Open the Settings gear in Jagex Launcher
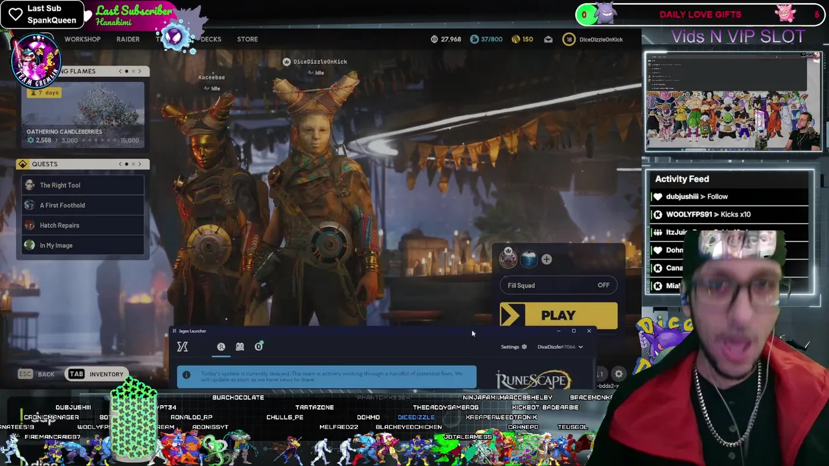The height and width of the screenshot is (466, 829). 524,347
